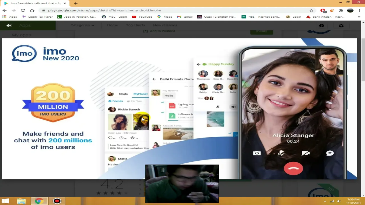
Task: Switch to Chrome in the taskbar
Action: click(x=39, y=201)
